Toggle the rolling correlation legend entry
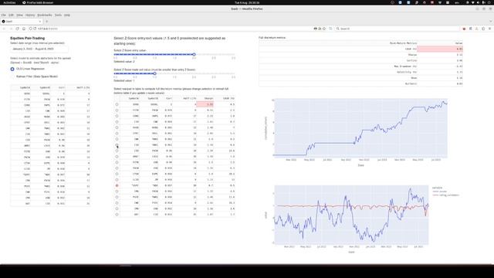The width and height of the screenshot is (494, 278). (x=446, y=195)
